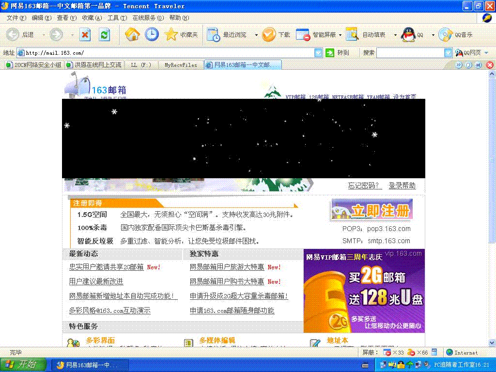
Task: Open the 查看 menu
Action: [x=67, y=18]
